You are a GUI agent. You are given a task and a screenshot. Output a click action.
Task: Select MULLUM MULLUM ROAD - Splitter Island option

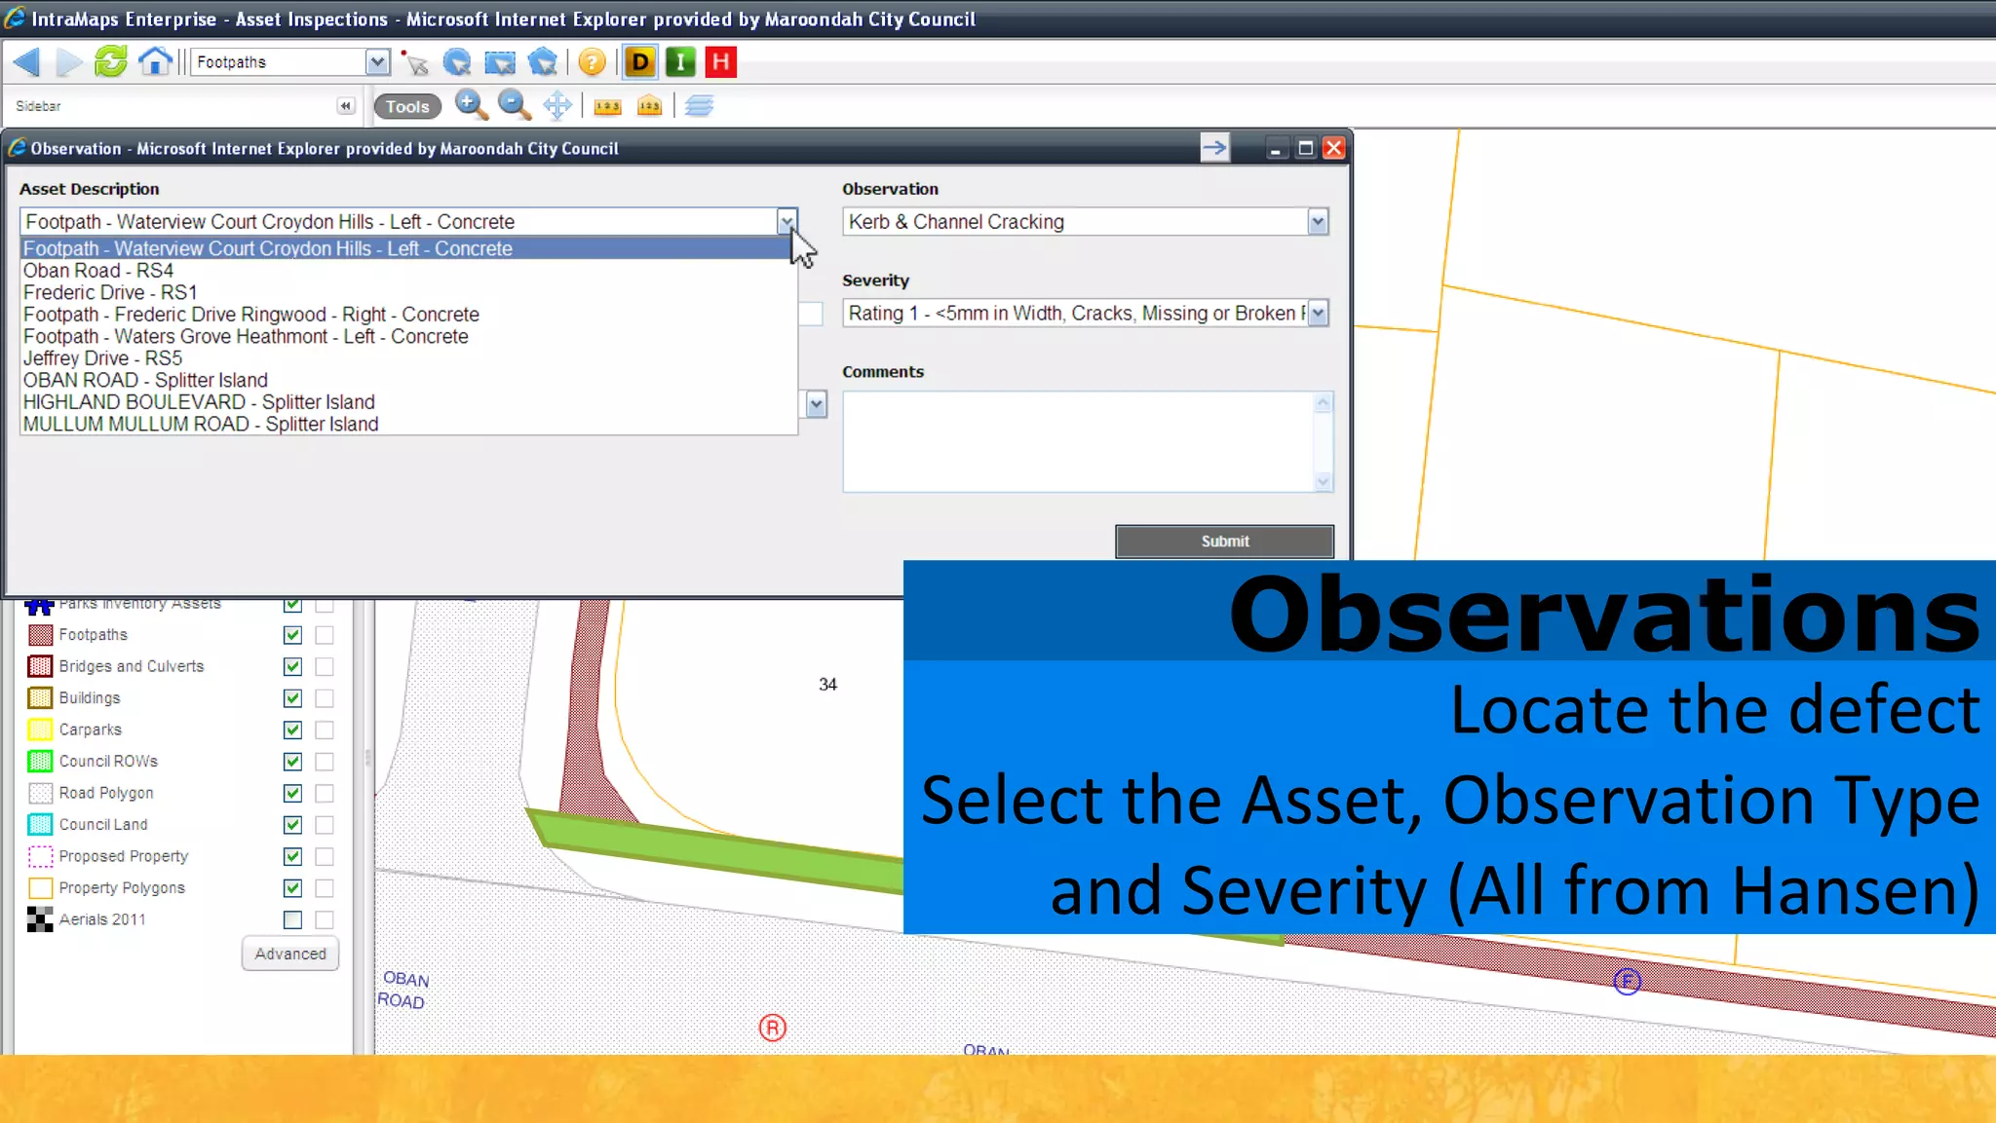(x=408, y=424)
